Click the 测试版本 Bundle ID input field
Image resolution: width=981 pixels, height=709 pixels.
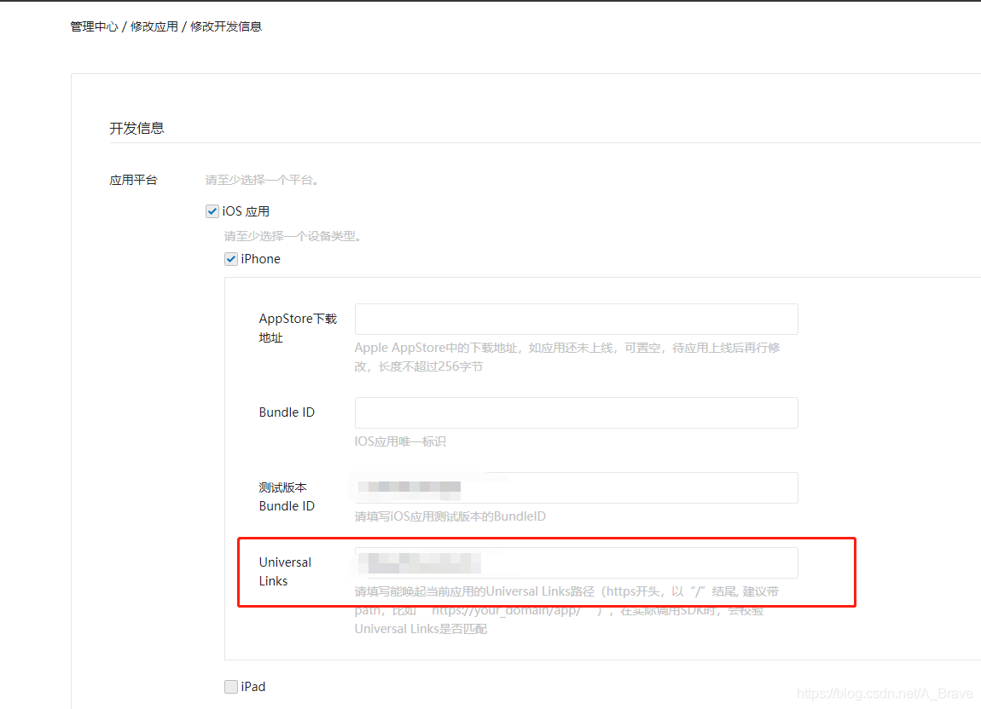click(576, 487)
